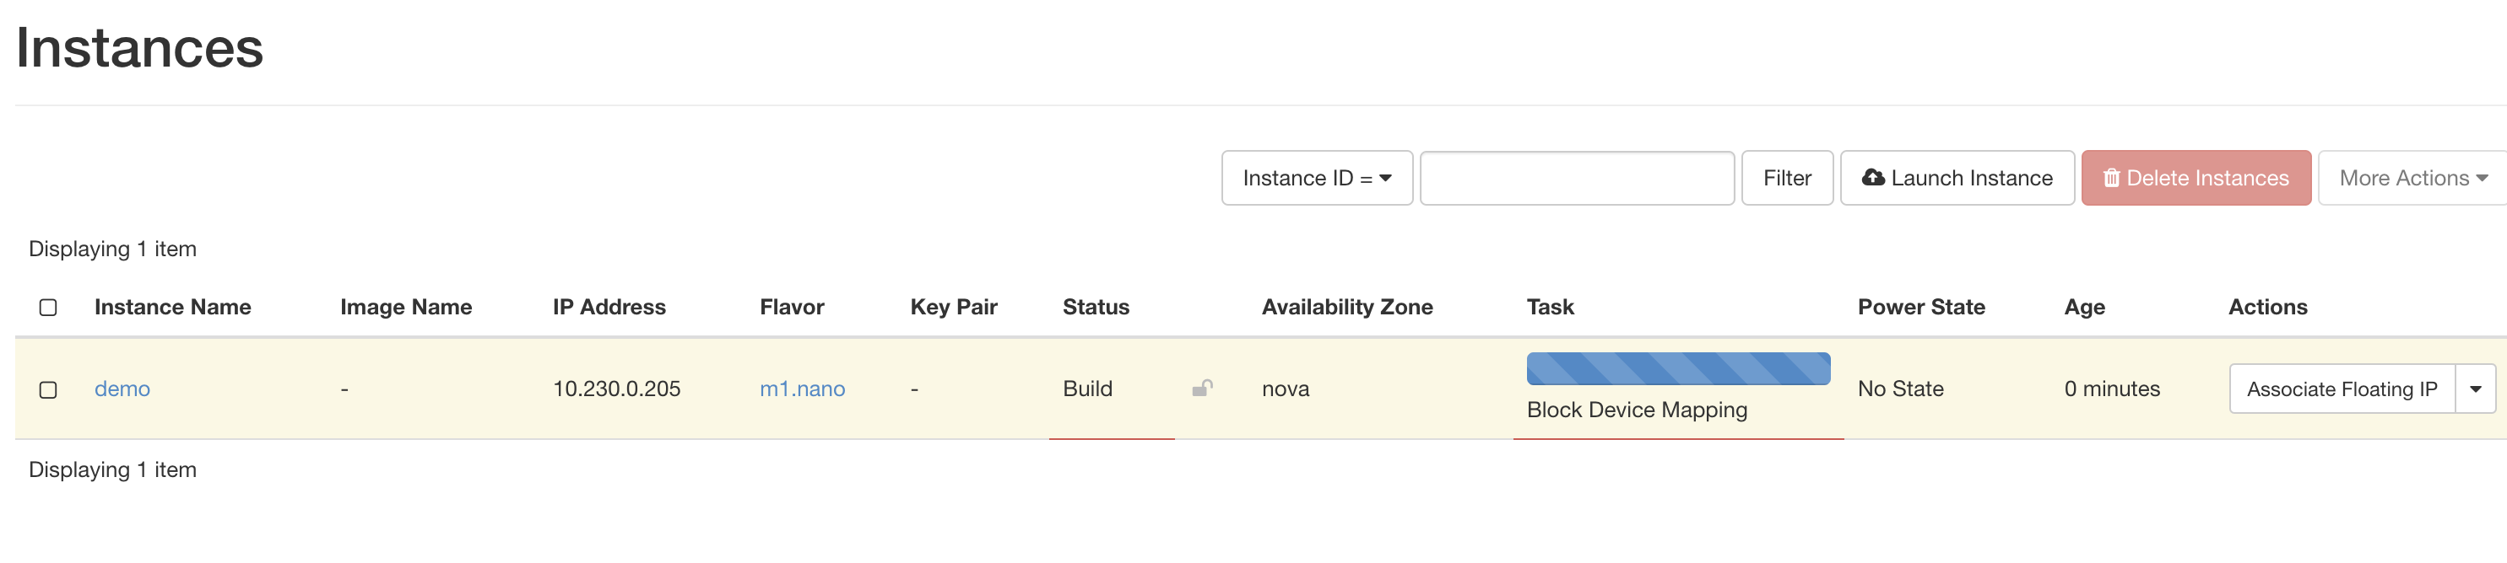
Task: Open the More Actions dropdown
Action: [x=2411, y=177]
